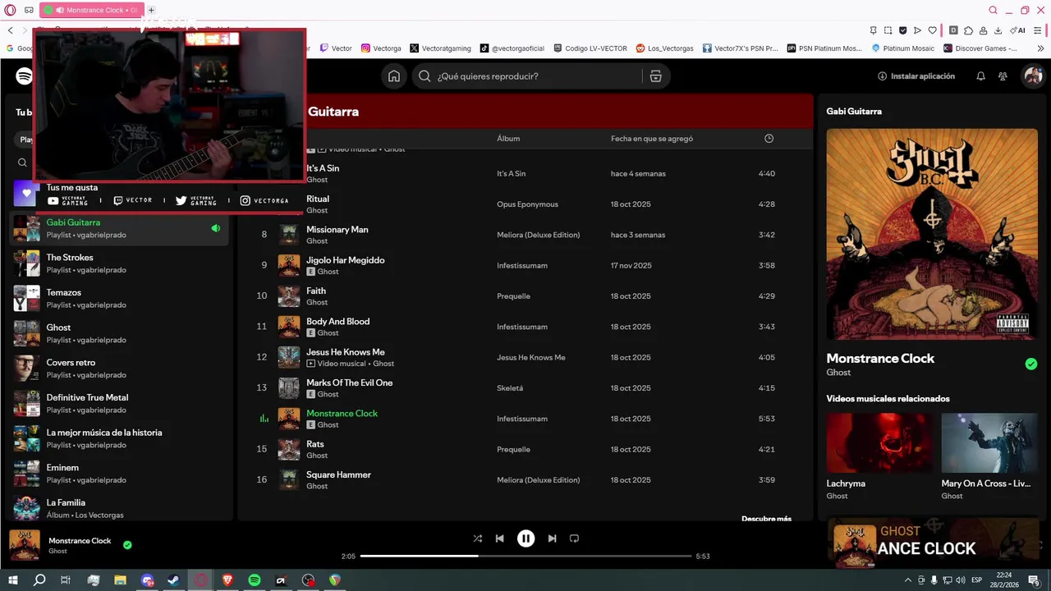Open album link 'Skeletá'
The width and height of the screenshot is (1051, 591).
tap(510, 388)
